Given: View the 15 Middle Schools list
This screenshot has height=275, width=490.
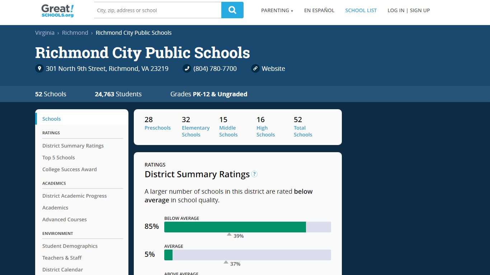Looking at the screenshot, I should click(x=228, y=127).
